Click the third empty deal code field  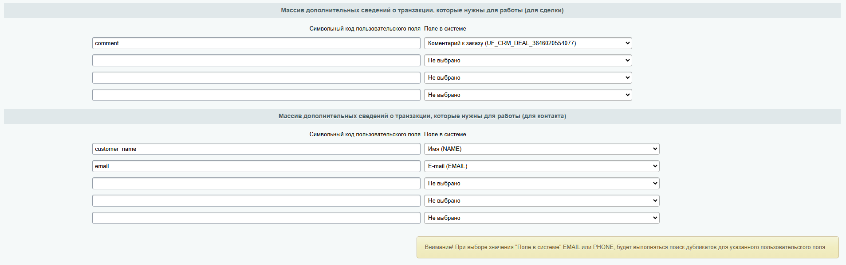point(256,78)
